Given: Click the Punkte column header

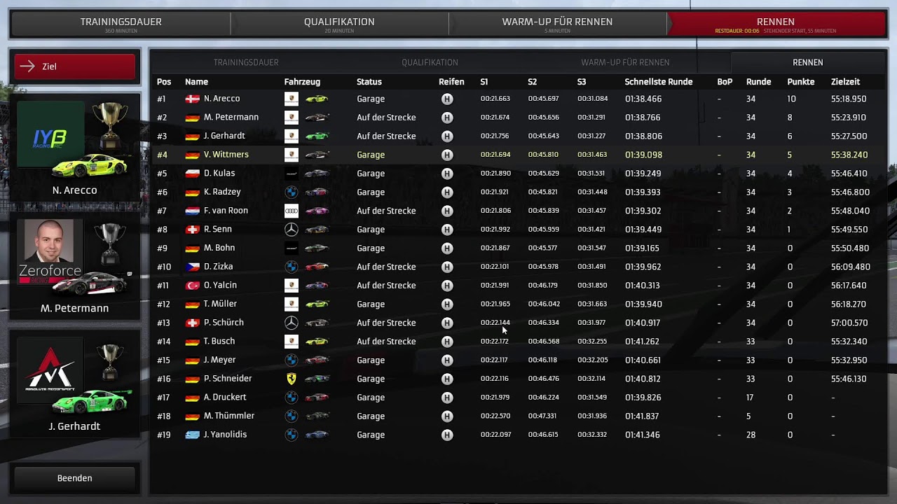Looking at the screenshot, I should coord(801,82).
